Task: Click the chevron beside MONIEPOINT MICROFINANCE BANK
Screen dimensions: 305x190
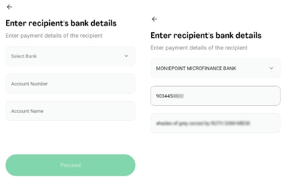Action: 271,68
